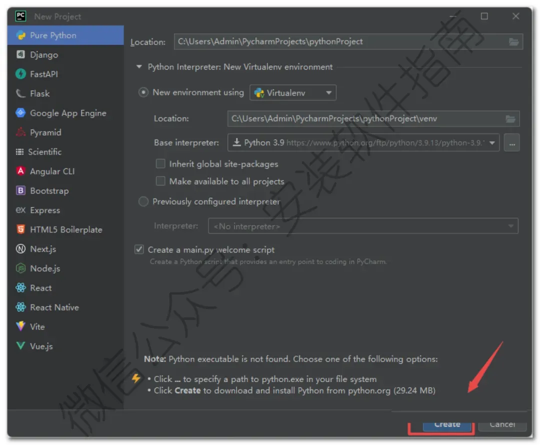Click the Node.js green icon
This screenshot has height=445, width=540.
[21, 268]
